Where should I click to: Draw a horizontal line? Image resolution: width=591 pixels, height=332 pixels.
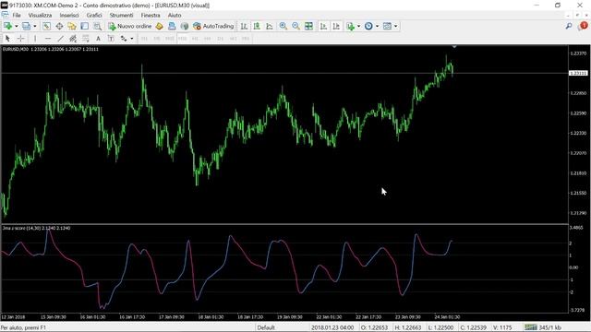click(x=48, y=39)
